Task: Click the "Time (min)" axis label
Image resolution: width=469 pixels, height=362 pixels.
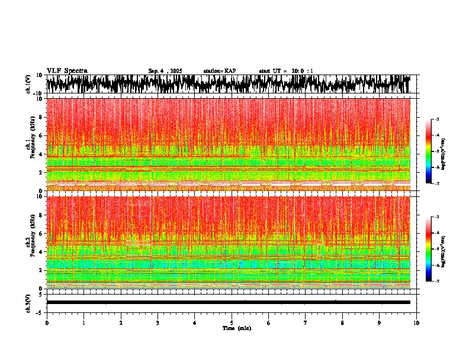Action: pyautogui.click(x=237, y=328)
